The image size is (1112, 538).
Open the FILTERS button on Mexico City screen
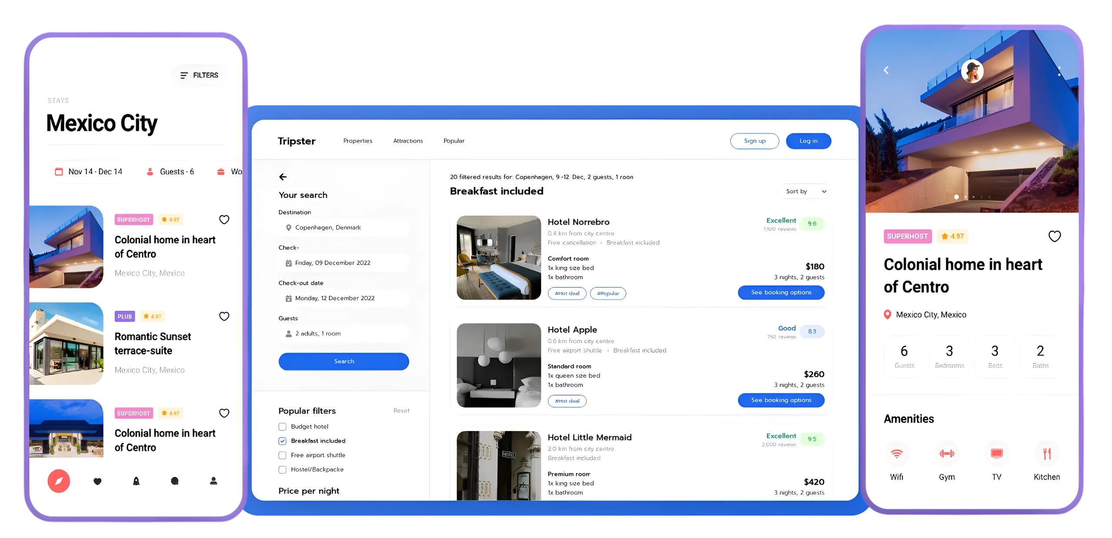pos(199,75)
